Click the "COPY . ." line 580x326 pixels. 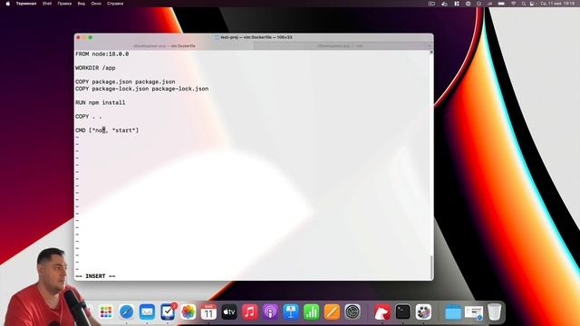[x=89, y=117]
